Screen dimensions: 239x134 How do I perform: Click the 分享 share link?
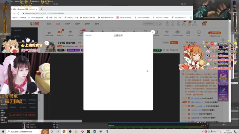point(166,50)
